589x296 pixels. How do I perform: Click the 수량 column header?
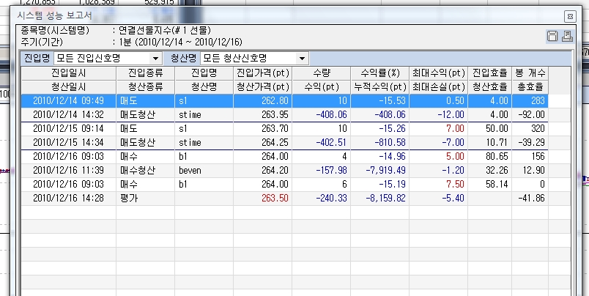point(313,74)
